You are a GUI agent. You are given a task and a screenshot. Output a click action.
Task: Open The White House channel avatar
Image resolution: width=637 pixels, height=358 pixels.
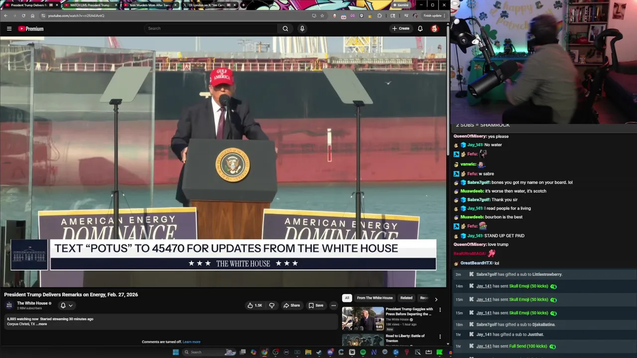9,305
